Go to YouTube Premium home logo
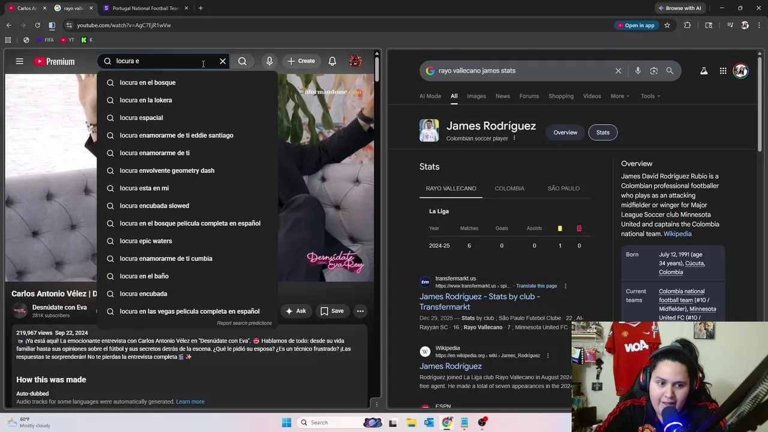768x432 pixels. pyautogui.click(x=54, y=61)
